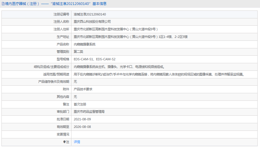Click the 其他内容 label
The width and height of the screenshot is (260, 148).
point(63,97)
